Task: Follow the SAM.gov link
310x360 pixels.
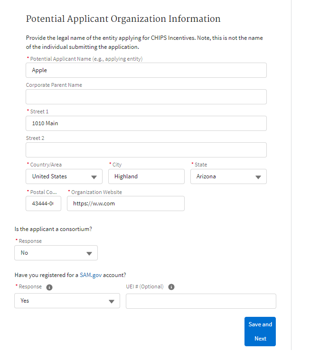Action: coord(90,275)
